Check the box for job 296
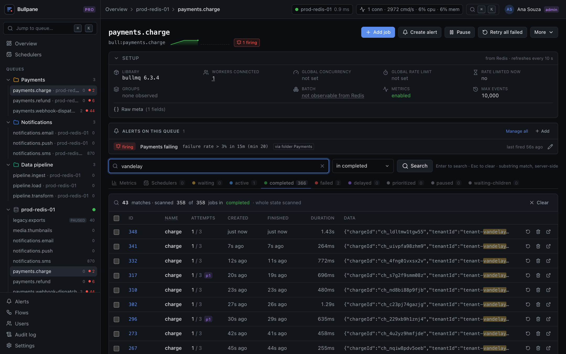This screenshot has height=354, width=566. tap(117, 319)
